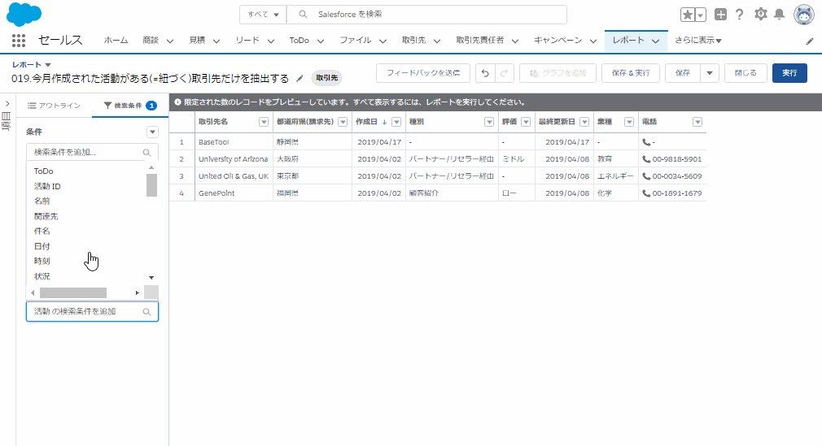Open the 商談 tab

[151, 41]
